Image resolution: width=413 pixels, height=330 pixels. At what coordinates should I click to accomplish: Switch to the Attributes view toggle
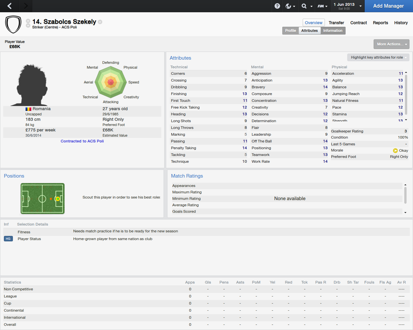click(309, 31)
